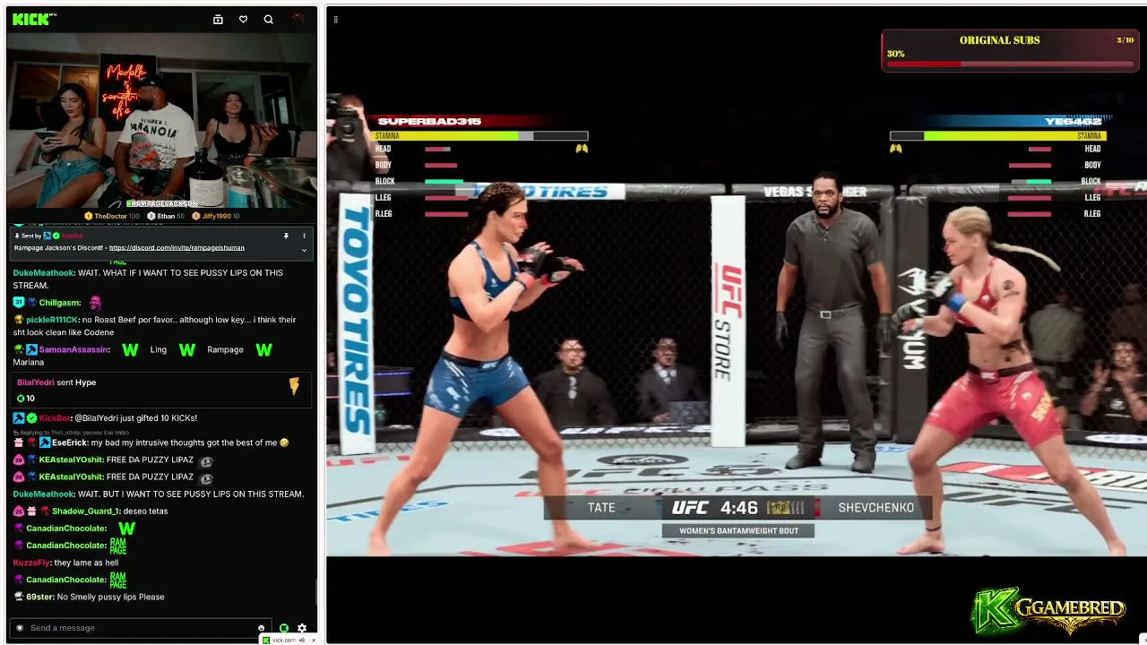Open the search magnifier in the Kick header
The image size is (1147, 645).
[268, 19]
